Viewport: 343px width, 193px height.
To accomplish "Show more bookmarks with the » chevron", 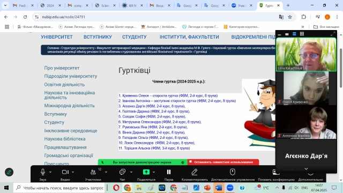I will pos(303,27).
